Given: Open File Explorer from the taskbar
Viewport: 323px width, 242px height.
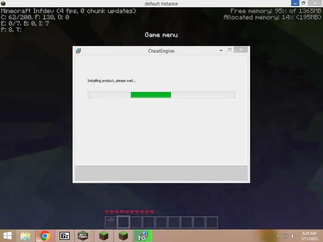Looking at the screenshot, I should 26,236.
